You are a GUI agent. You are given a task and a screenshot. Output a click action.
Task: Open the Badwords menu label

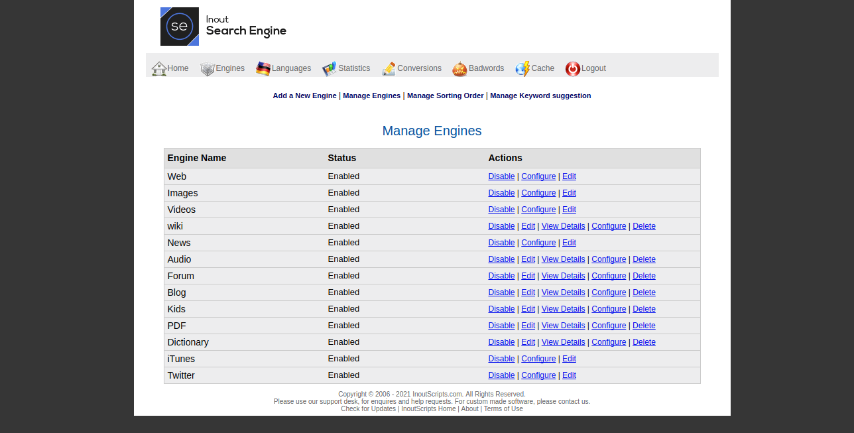tap(486, 68)
